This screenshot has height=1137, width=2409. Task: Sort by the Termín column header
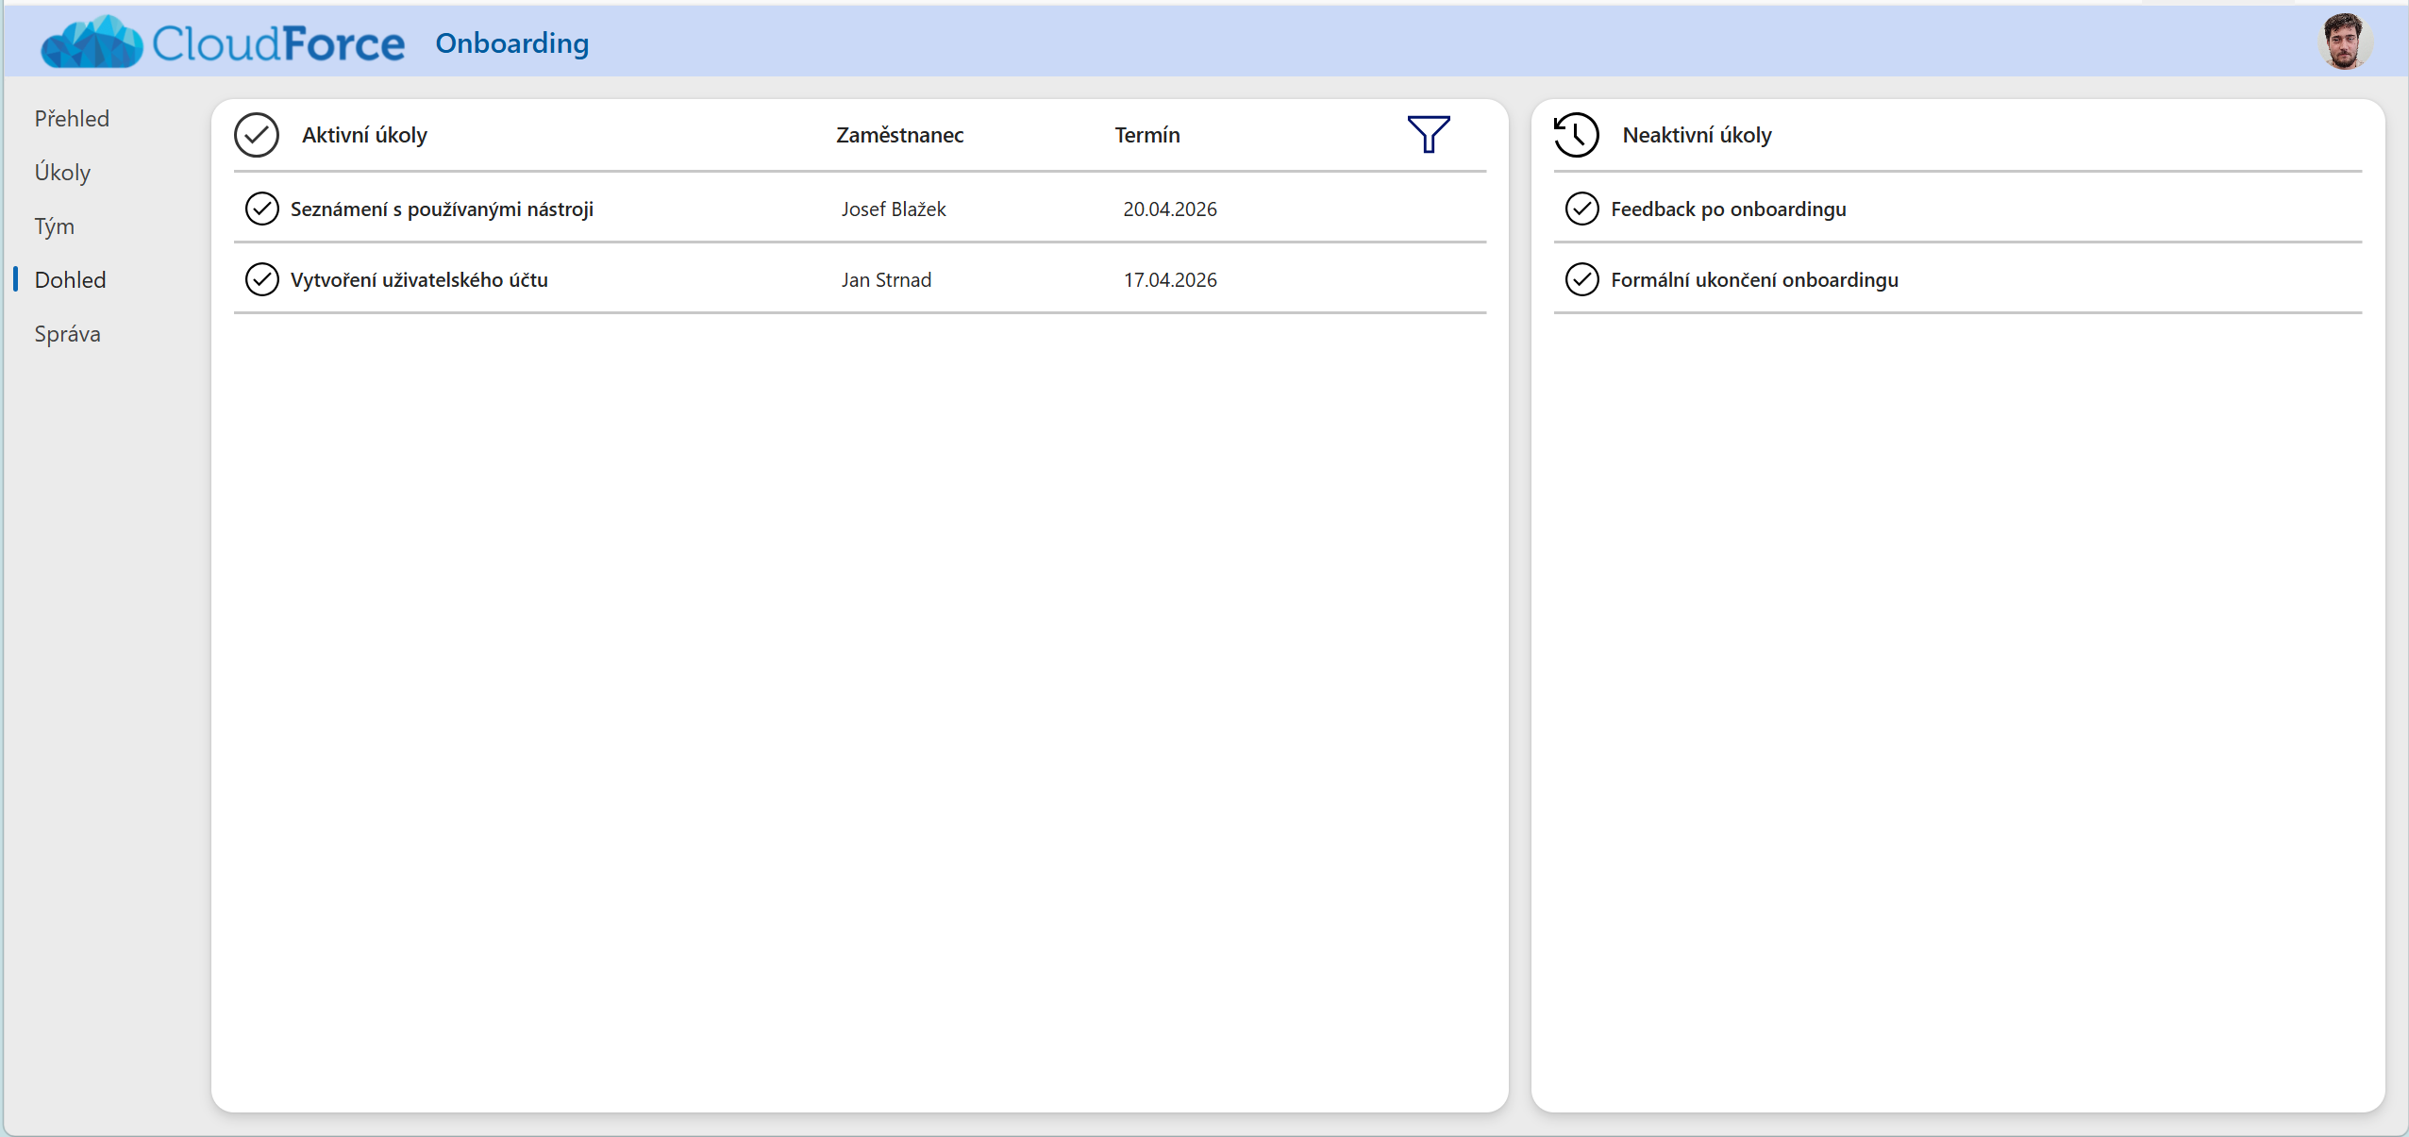(1146, 135)
